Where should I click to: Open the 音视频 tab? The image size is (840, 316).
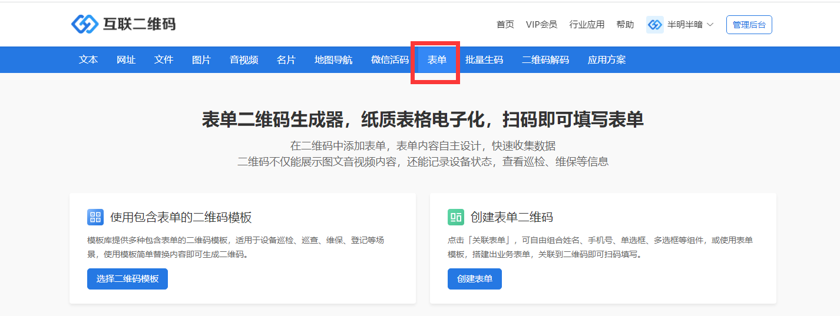(x=244, y=59)
